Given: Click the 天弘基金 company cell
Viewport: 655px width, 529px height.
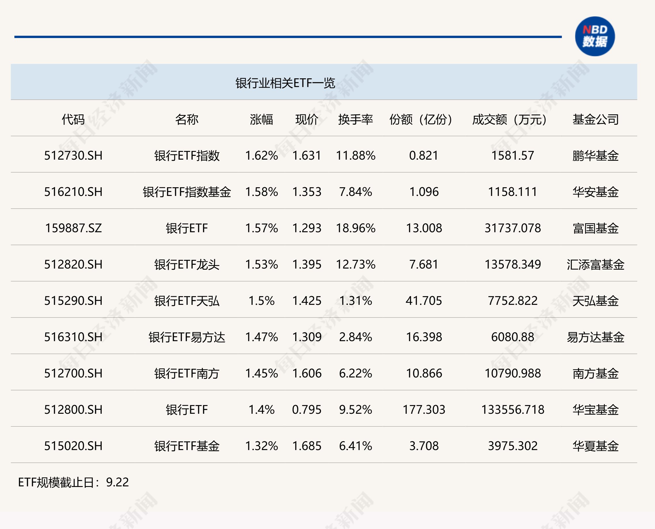Looking at the screenshot, I should click(x=595, y=301).
